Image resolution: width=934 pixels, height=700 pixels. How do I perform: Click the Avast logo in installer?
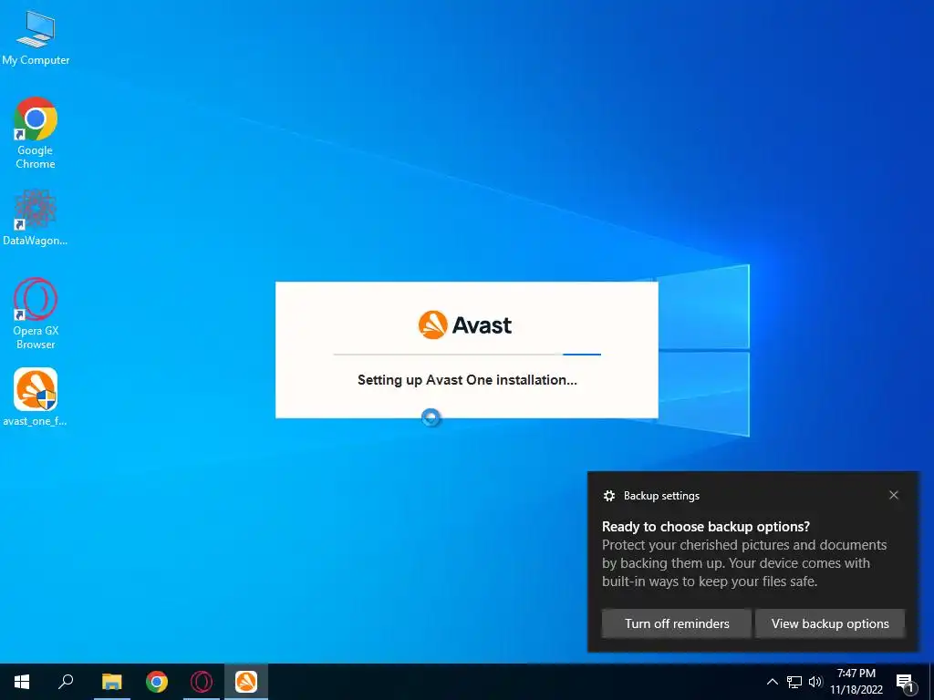464,325
